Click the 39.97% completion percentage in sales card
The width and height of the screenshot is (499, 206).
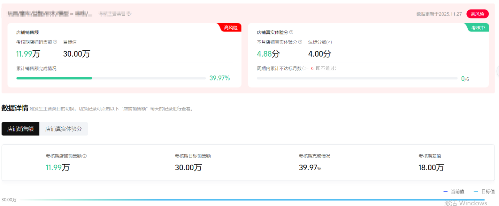(219, 78)
